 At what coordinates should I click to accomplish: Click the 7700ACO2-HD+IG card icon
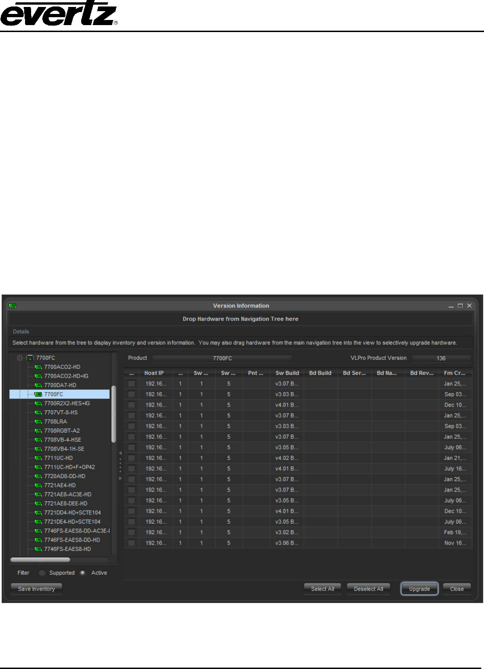click(39, 376)
